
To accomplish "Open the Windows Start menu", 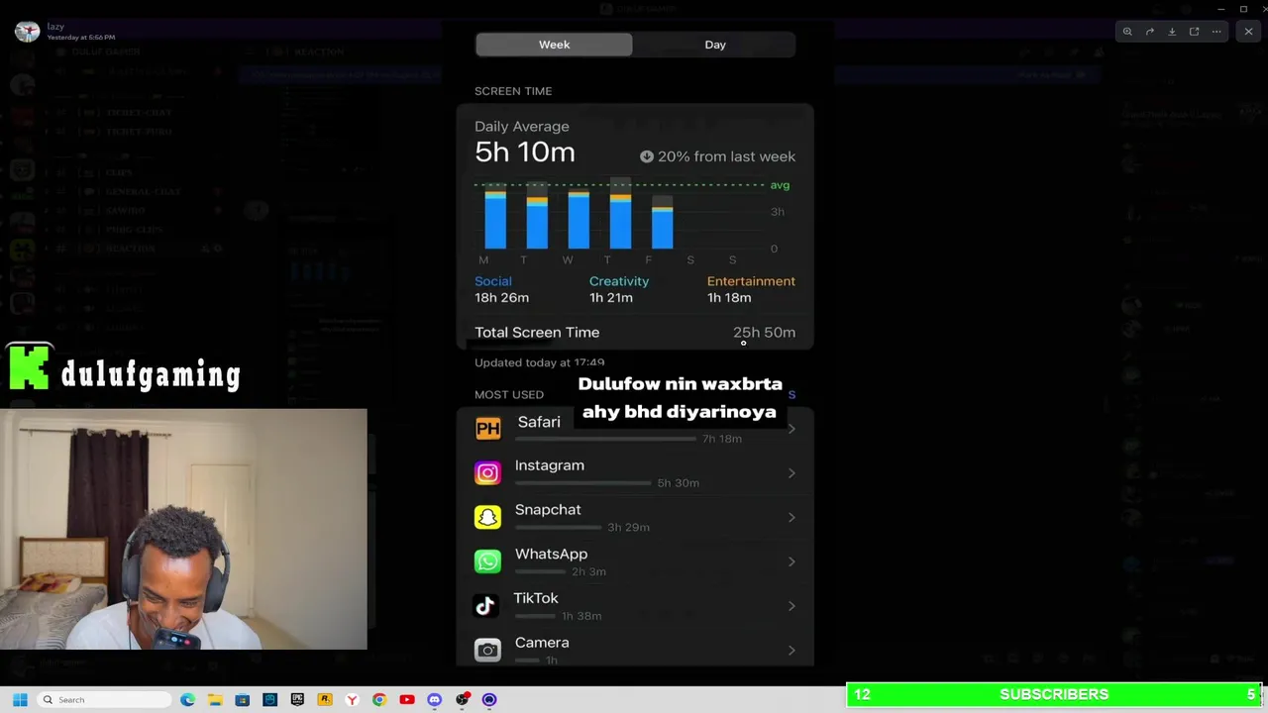I will [20, 700].
